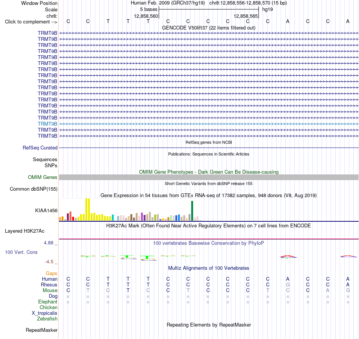The height and width of the screenshot is (339, 359).
Task: Click the light-blue TRMT9B transcript line
Action: [209, 124]
